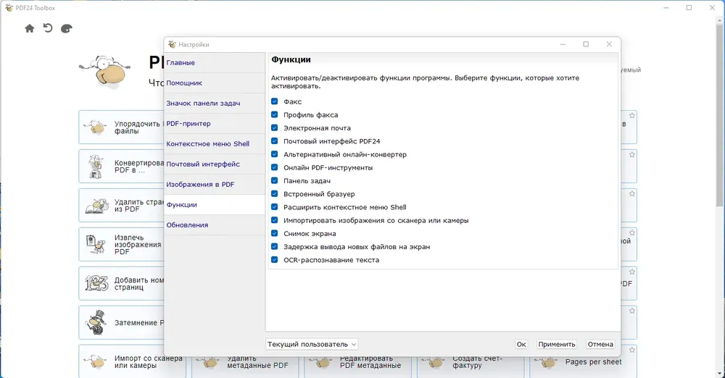
Task: Click the Извлечь изображения PDF icon
Action: click(x=96, y=245)
